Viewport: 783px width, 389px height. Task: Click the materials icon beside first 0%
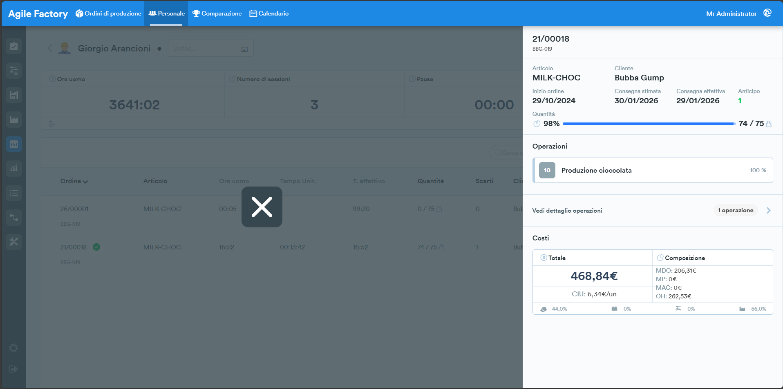click(614, 309)
